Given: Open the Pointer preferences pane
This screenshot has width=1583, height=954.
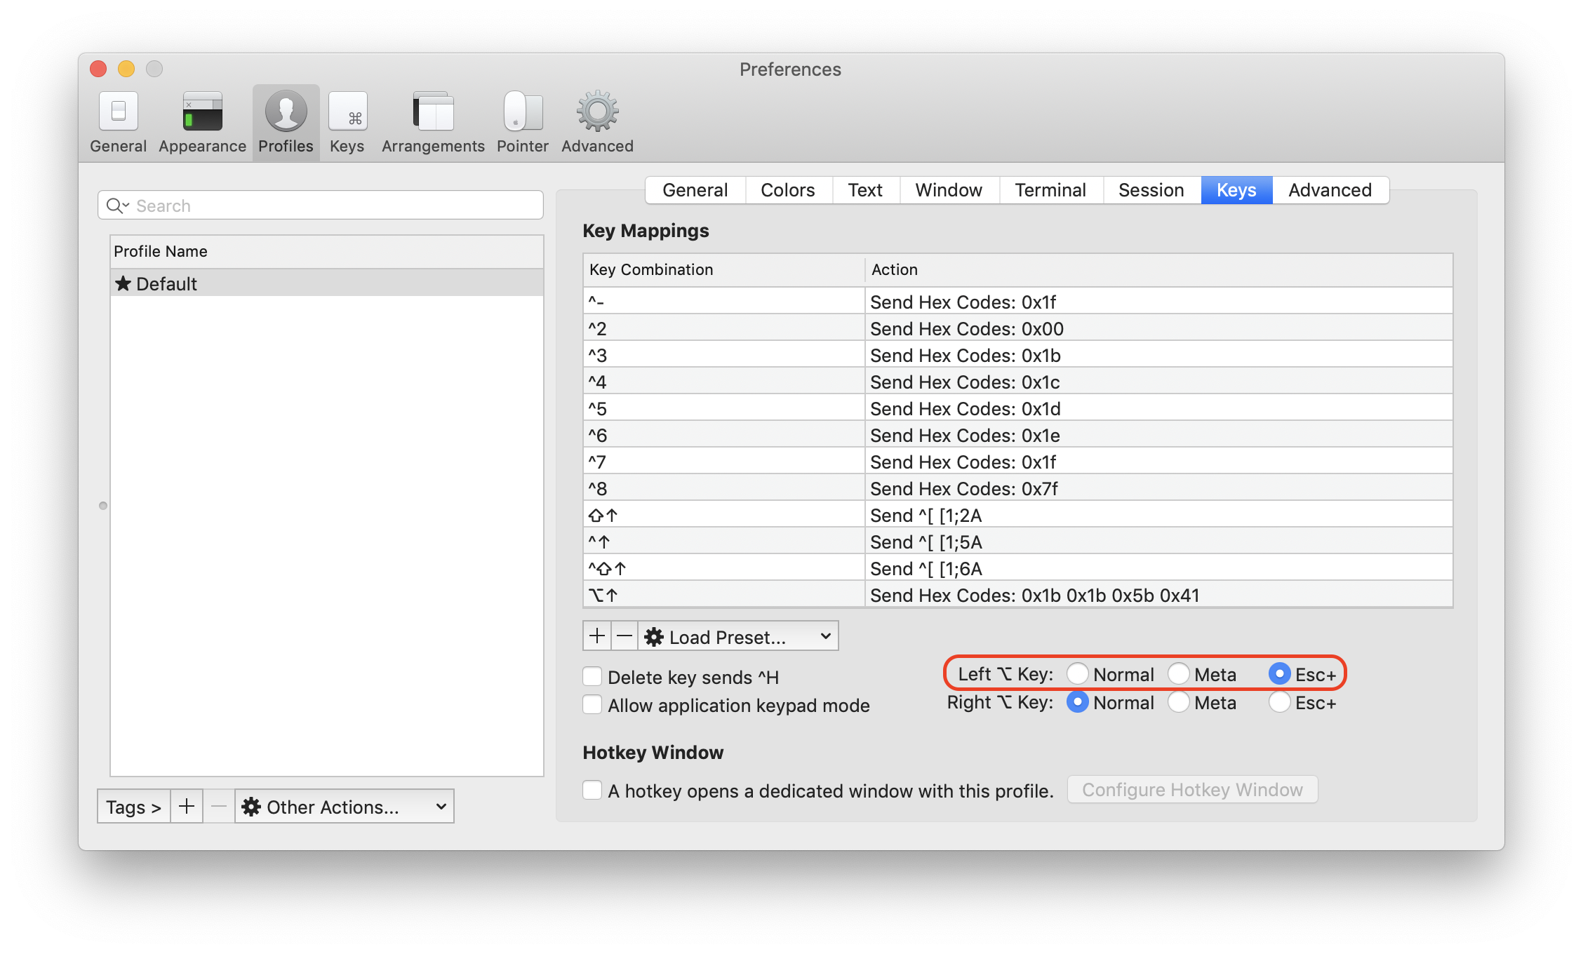Looking at the screenshot, I should click(522, 122).
